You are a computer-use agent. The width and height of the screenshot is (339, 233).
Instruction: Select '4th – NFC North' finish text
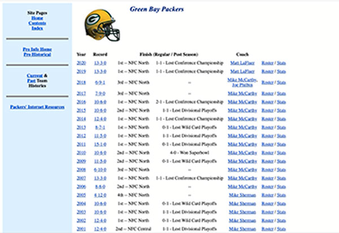tap(133, 195)
